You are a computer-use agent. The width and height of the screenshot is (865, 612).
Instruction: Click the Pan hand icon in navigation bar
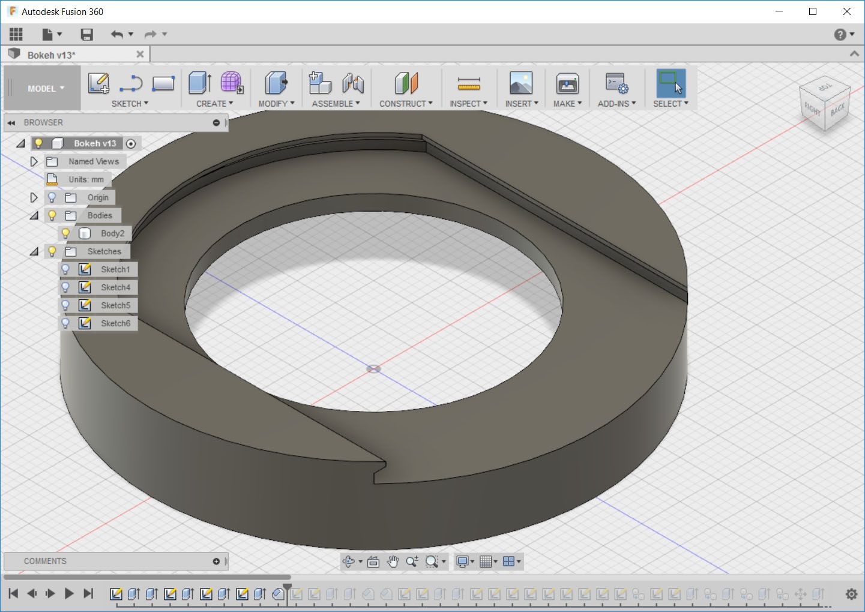coord(393,562)
